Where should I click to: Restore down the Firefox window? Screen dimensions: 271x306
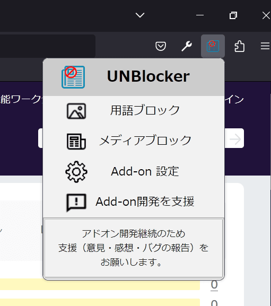[x=233, y=15]
